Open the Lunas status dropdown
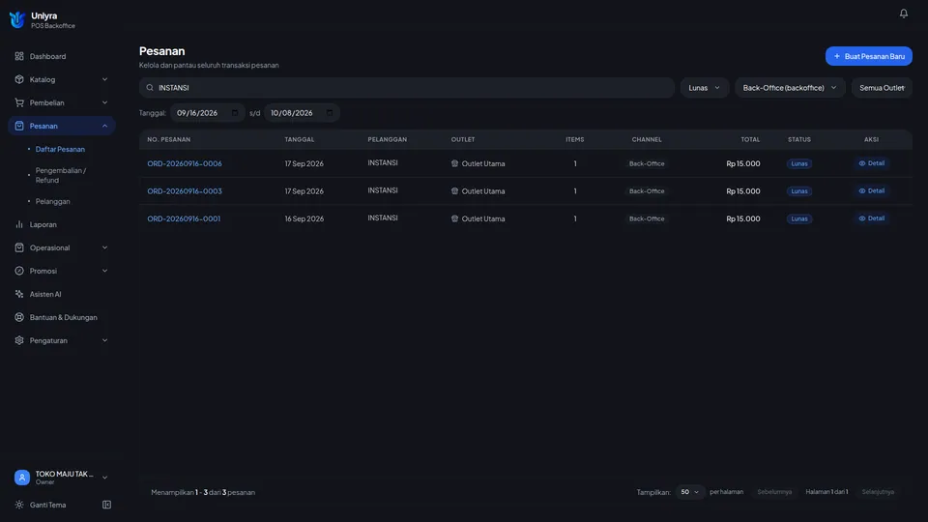The width and height of the screenshot is (928, 522). [x=705, y=88]
